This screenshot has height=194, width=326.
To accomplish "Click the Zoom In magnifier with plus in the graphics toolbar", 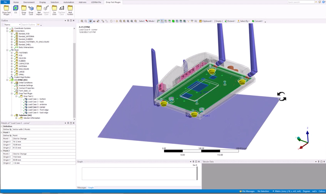I will point(82,21).
